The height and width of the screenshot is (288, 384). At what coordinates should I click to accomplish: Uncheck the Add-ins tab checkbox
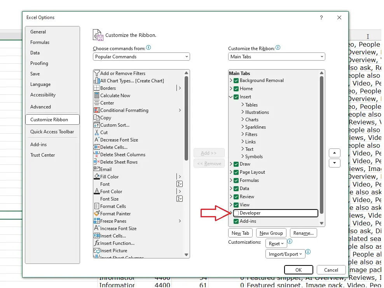pos(236,221)
